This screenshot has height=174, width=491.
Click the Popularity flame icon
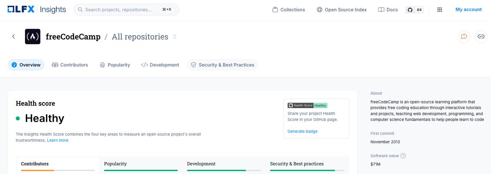(102, 65)
